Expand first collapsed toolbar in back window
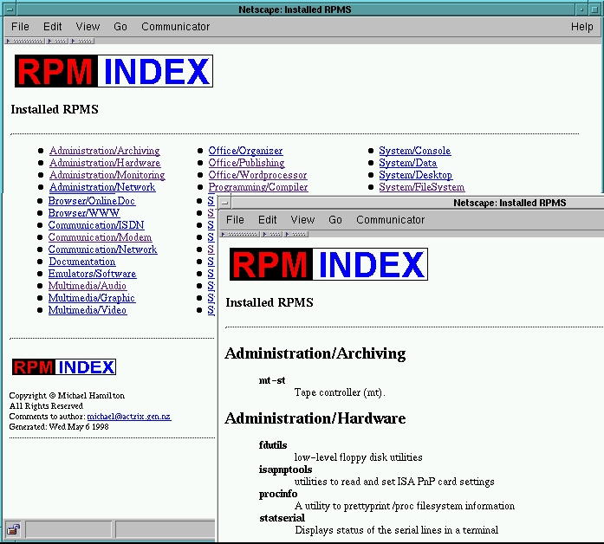The height and width of the screenshot is (544, 604). [x=25, y=41]
